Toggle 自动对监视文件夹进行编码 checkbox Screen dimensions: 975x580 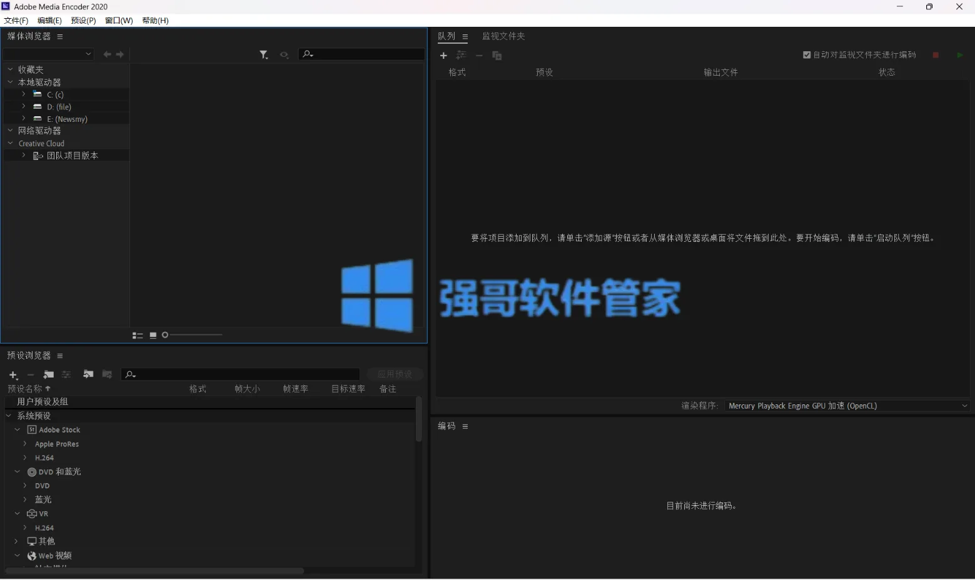807,55
